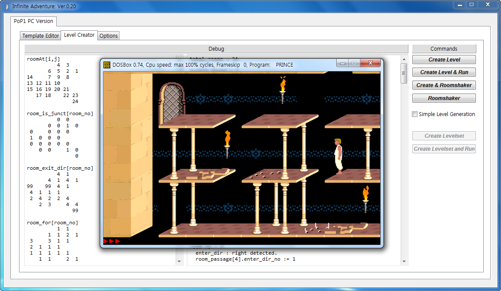Click the Create Levelset button
This screenshot has height=291, width=501.
(444, 136)
